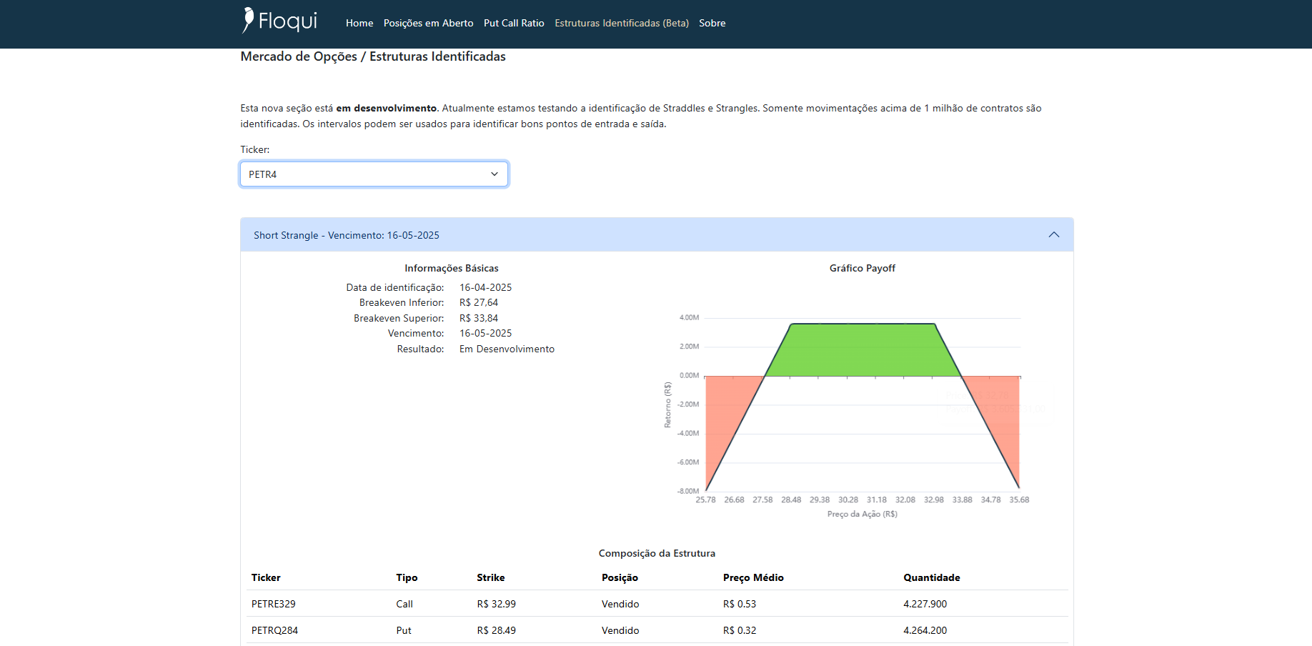Click the PETRE329 ticker cell
This screenshot has width=1312, height=646.
pos(274,604)
